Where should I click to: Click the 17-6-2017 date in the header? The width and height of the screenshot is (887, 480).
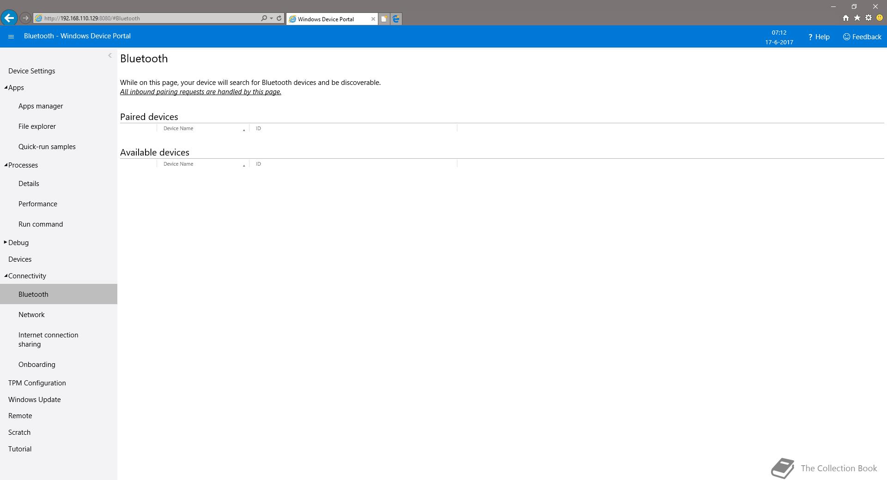pos(779,42)
